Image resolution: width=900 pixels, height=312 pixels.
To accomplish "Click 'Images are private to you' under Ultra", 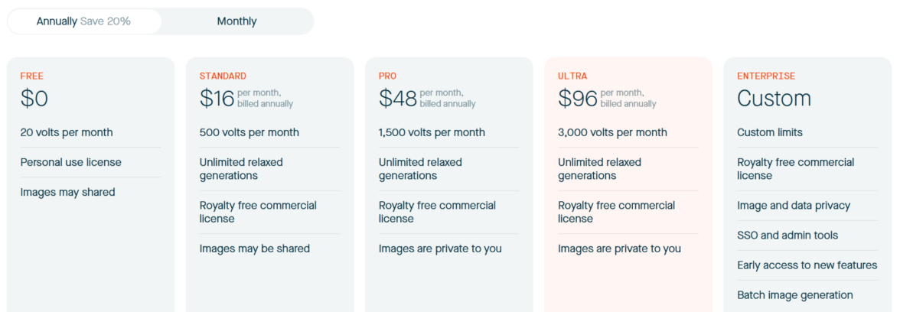I will pos(619,249).
